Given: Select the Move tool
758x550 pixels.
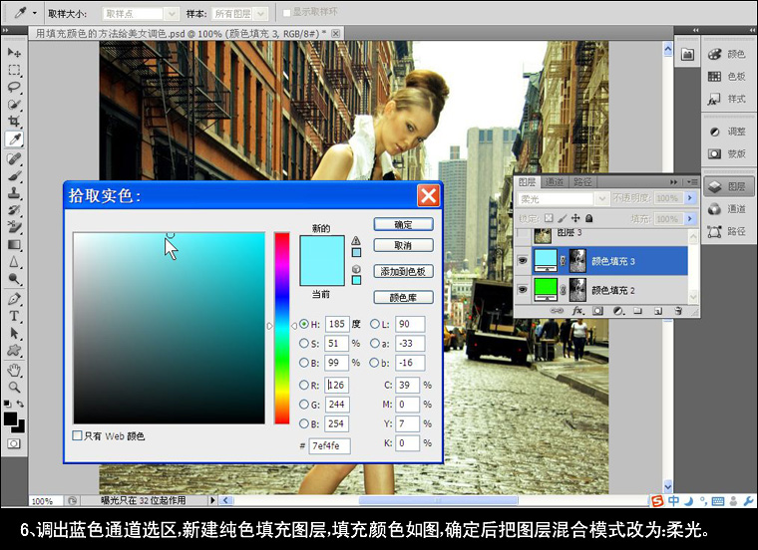Looking at the screenshot, I should (x=14, y=52).
